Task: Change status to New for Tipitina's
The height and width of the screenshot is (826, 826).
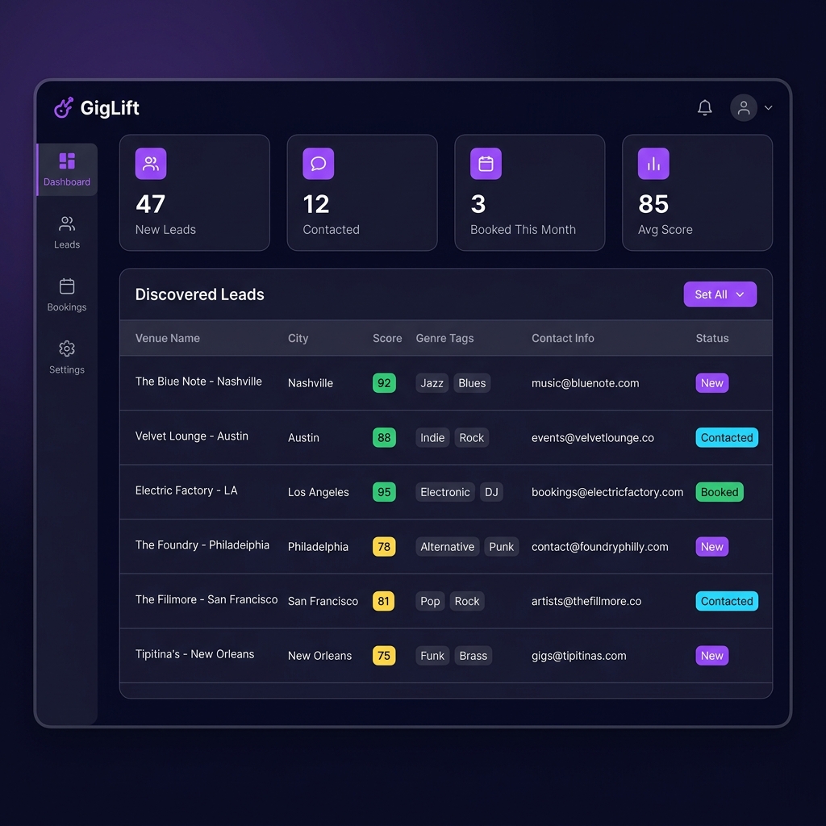Action: pos(711,655)
